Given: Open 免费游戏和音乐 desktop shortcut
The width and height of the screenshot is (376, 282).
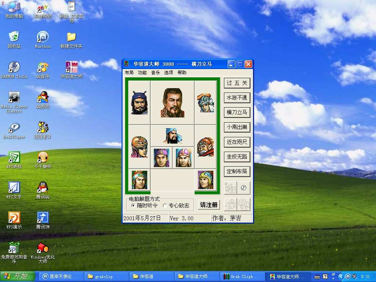Looking at the screenshot, I should pyautogui.click(x=14, y=253).
